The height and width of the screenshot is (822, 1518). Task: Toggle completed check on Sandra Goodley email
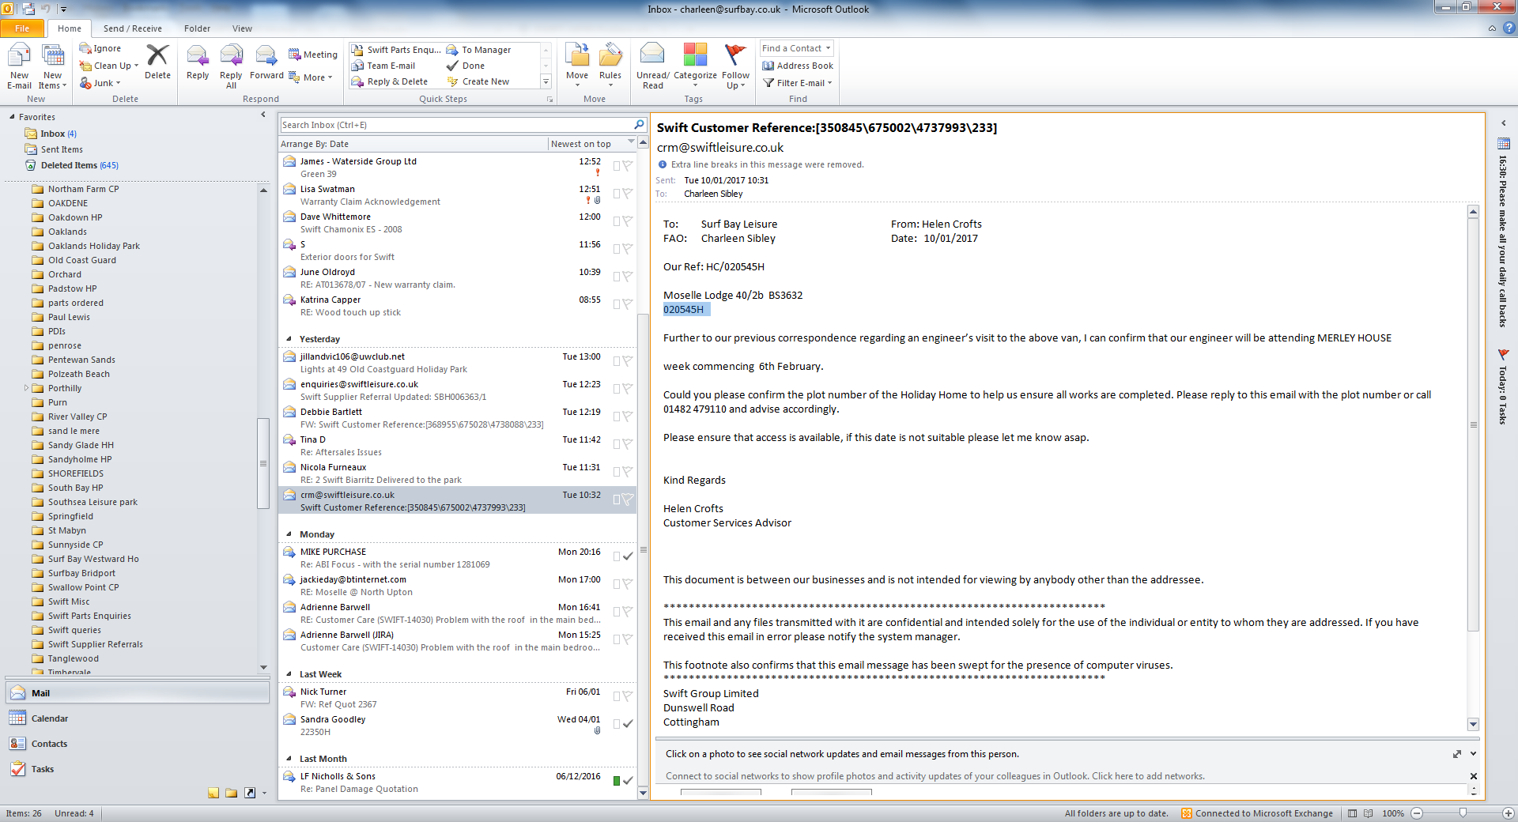tap(628, 723)
